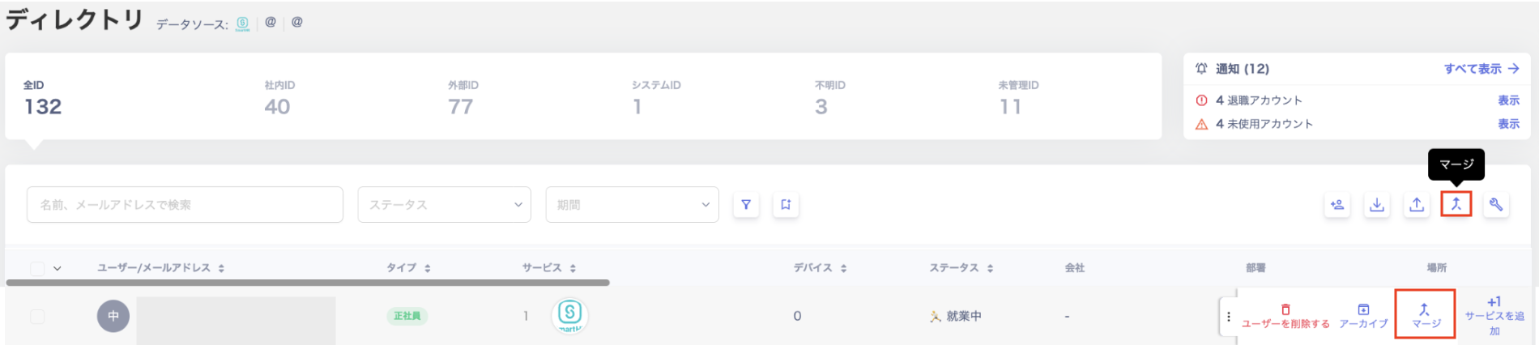
Task: Check the first user row checkbox
Action: click(x=37, y=316)
